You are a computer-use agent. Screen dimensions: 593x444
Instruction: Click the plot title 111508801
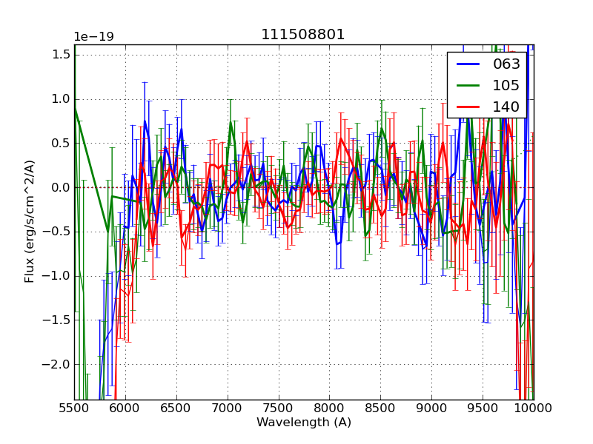(x=303, y=35)
